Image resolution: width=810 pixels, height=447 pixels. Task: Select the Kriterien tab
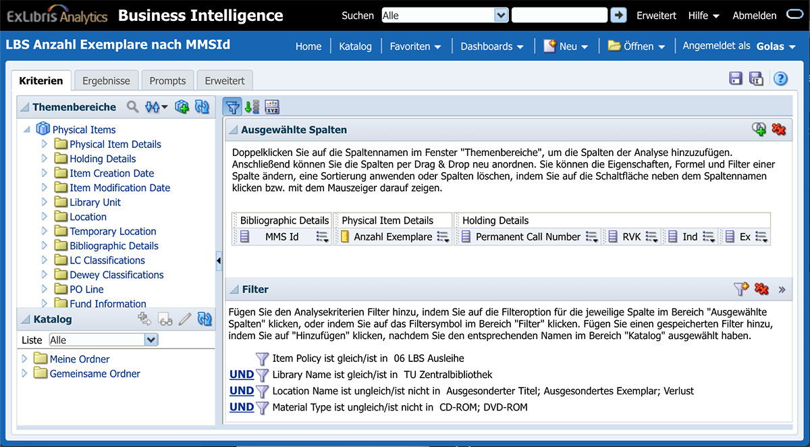point(41,80)
